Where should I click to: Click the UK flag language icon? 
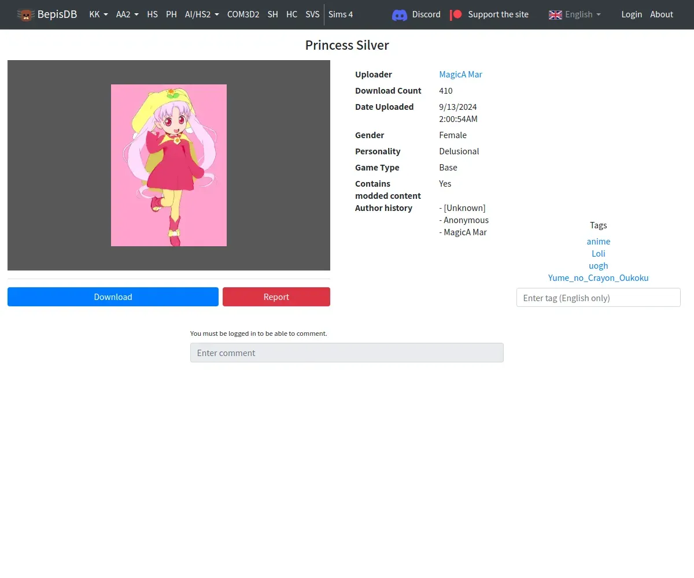[x=555, y=14]
